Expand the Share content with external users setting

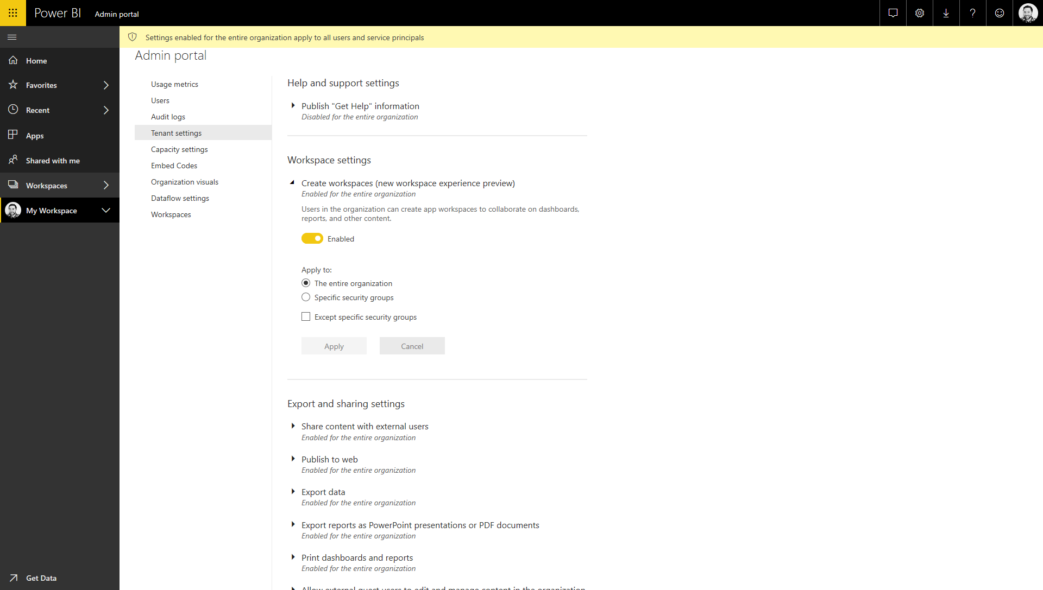293,426
